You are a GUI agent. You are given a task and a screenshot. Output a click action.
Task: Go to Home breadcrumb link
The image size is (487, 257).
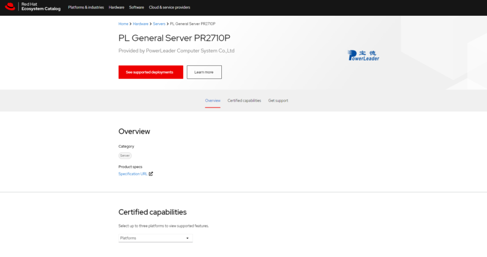pos(123,24)
